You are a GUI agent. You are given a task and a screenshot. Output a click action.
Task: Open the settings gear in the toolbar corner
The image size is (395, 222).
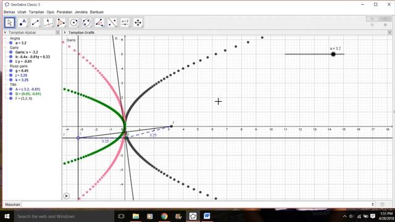[385, 25]
